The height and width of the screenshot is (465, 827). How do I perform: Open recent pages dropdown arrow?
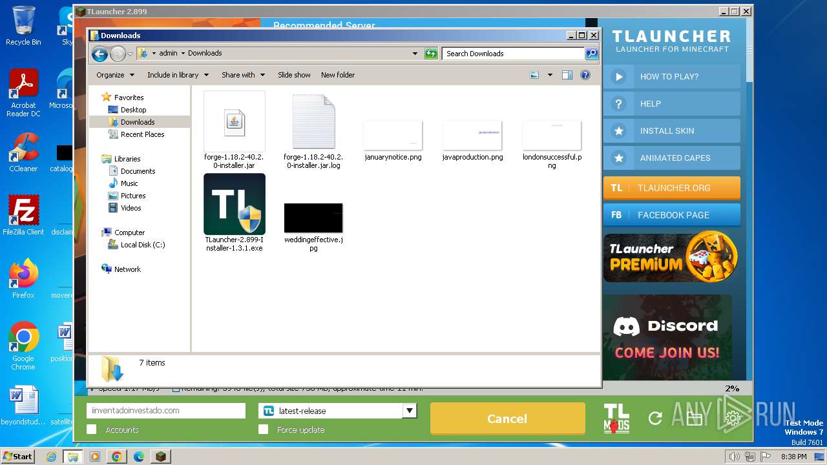click(x=131, y=54)
